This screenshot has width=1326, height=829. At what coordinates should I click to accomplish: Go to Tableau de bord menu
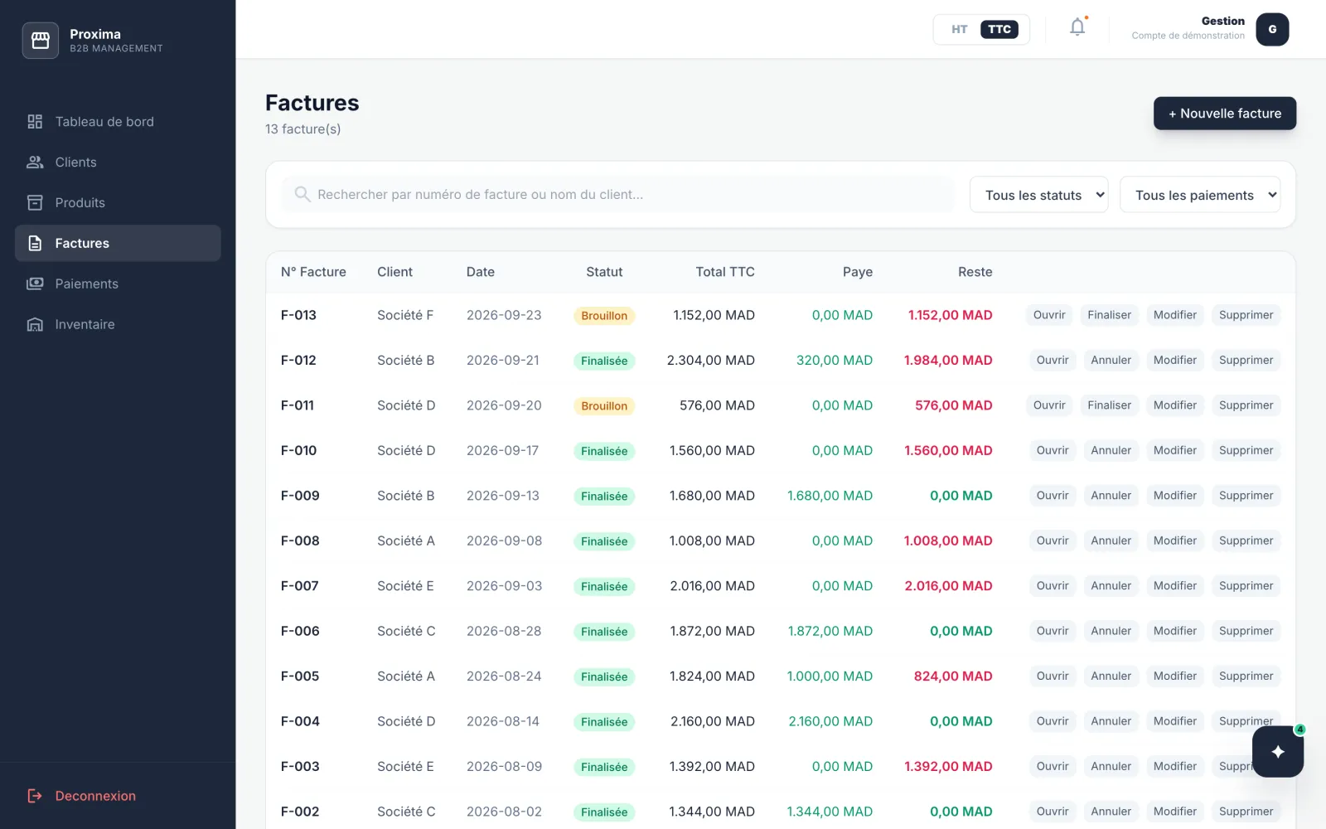[x=118, y=122]
